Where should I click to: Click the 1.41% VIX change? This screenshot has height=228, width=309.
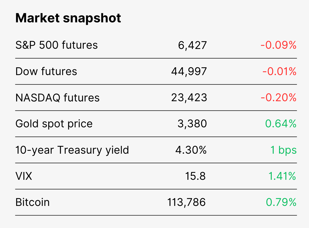282,176
